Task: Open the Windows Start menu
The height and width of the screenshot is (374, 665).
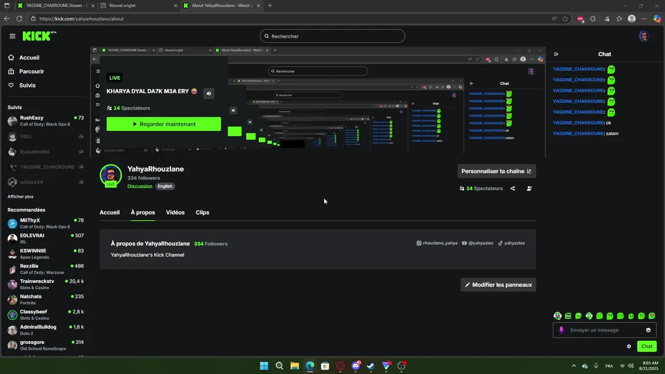Action: tap(264, 366)
